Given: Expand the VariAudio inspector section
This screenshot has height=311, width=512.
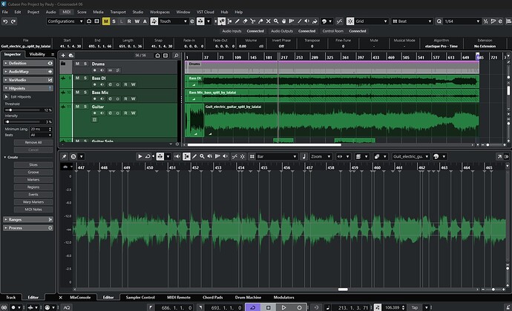Looking at the screenshot, I should click(28, 80).
